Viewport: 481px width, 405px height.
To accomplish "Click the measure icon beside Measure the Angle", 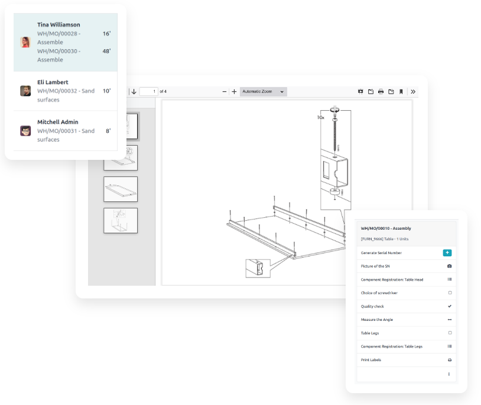I will (449, 320).
